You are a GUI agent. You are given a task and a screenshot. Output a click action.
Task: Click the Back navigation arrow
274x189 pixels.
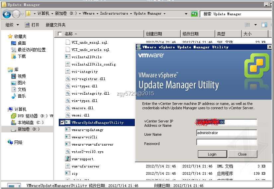(7, 14)
